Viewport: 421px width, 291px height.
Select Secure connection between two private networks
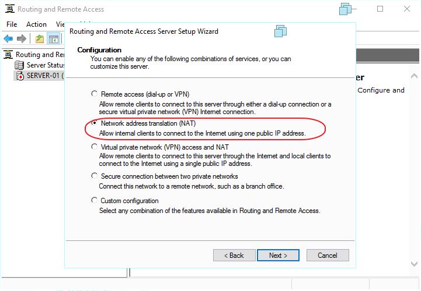(x=94, y=176)
